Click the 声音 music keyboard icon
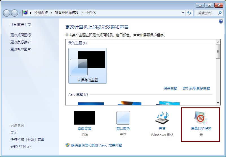Viewport: 226px width, 157px height. click(162, 118)
